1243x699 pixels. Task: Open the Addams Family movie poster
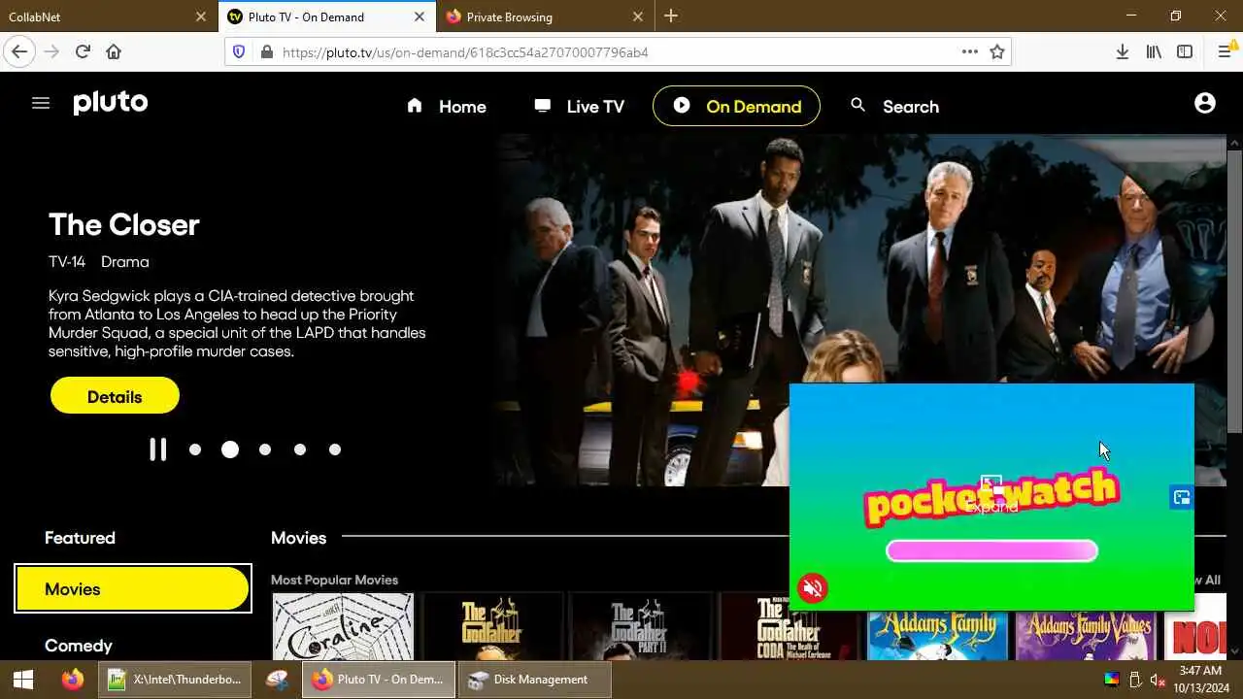click(938, 636)
